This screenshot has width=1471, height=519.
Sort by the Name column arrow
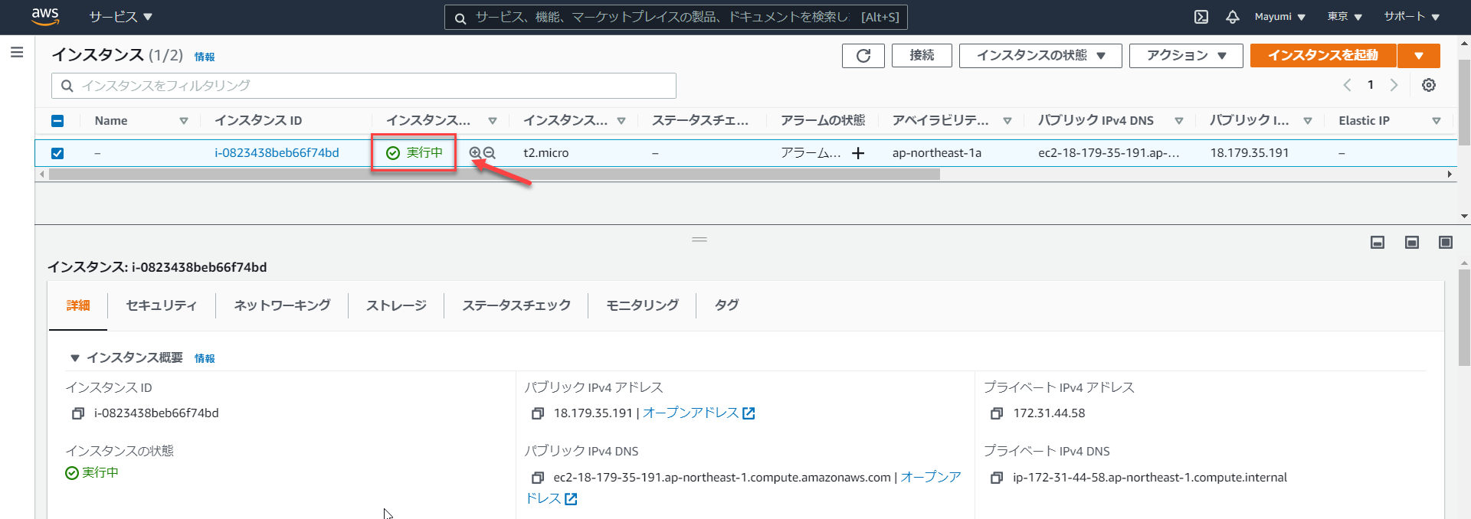[x=184, y=121]
